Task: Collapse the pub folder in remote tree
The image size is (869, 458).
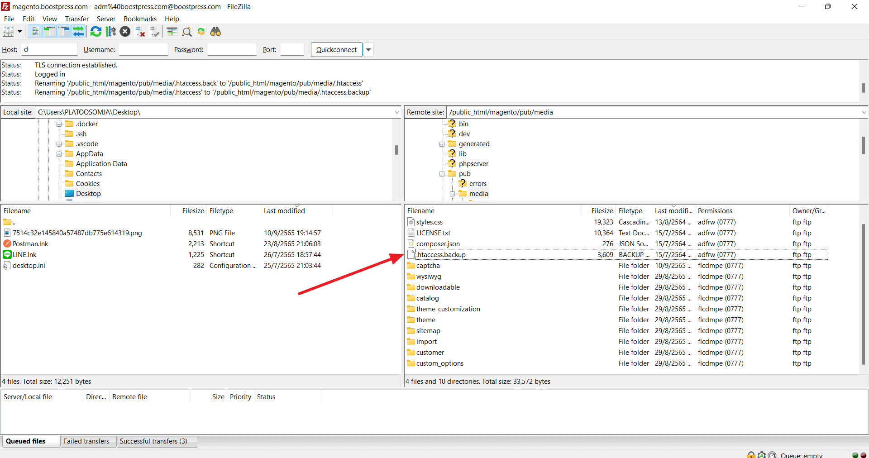Action: pos(442,174)
